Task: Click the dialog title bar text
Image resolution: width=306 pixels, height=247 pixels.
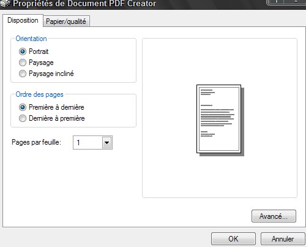Action: coord(84,3)
